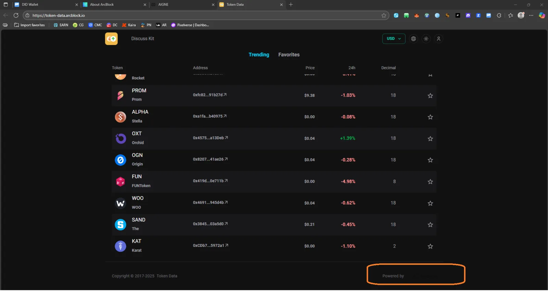Screen dimensions: 548x293
Task: Open PROM address 0xfc82...91b27d link
Action: [210, 95]
